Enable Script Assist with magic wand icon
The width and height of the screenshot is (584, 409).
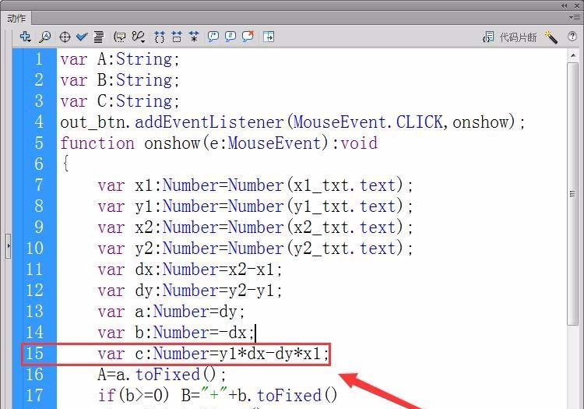pos(551,37)
